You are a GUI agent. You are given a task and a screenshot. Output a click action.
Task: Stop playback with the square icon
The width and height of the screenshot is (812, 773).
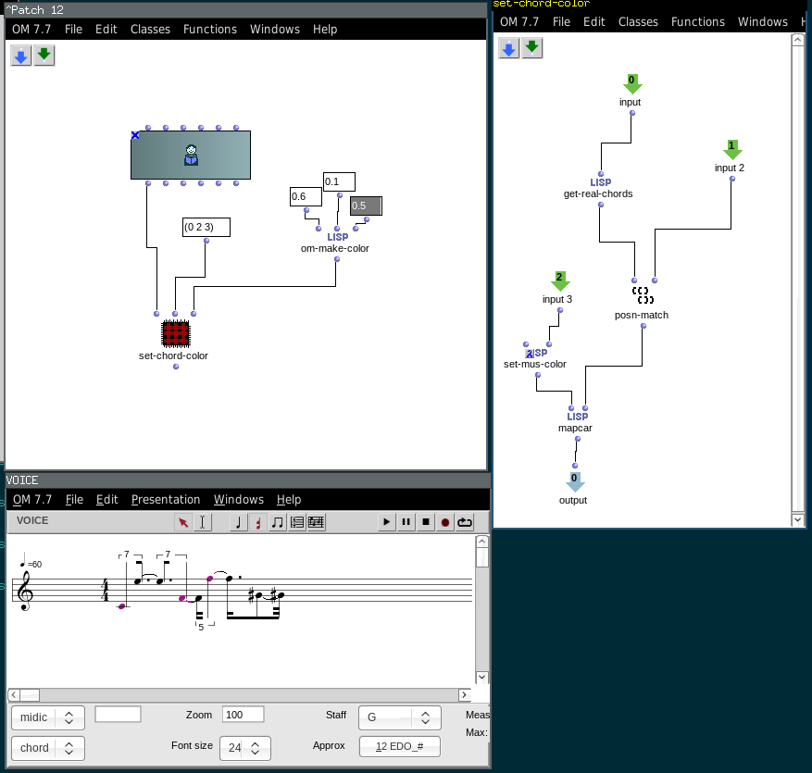coord(425,522)
